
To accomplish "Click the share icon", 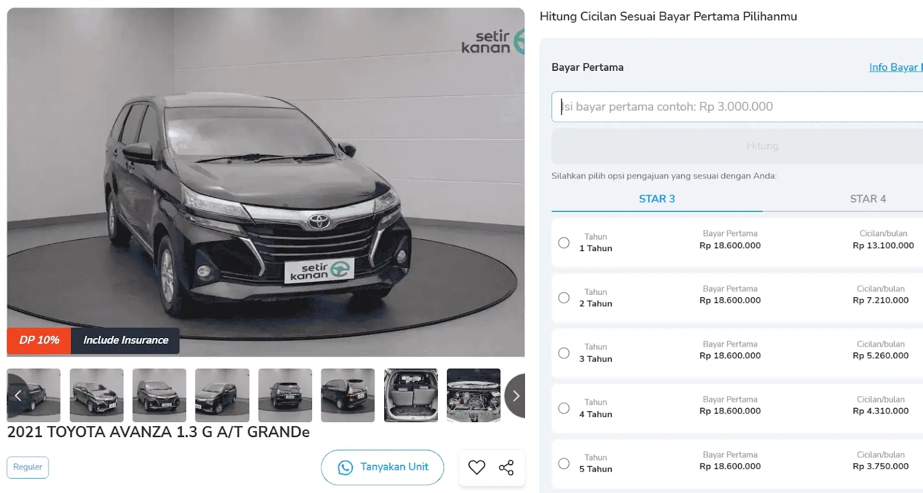I will pos(506,467).
